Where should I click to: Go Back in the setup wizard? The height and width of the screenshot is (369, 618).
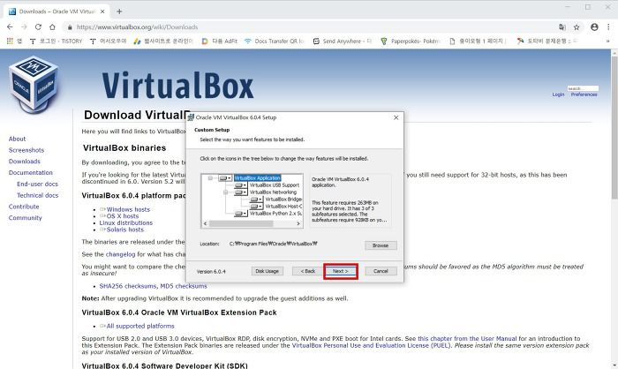[308, 271]
